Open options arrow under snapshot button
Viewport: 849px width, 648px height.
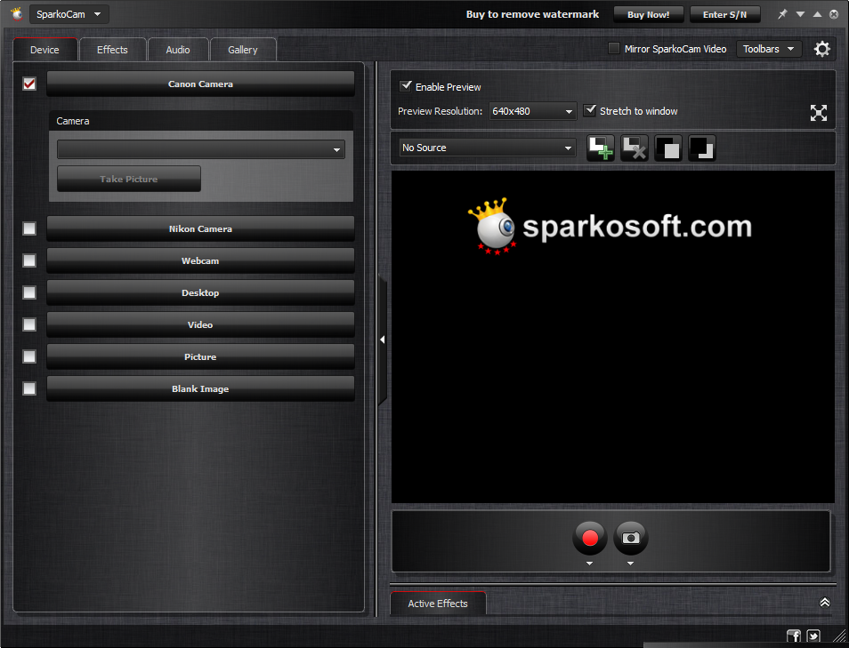(630, 564)
